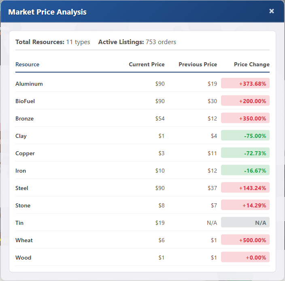Click the Total Resources summary text
This screenshot has width=285, height=281.
point(53,42)
